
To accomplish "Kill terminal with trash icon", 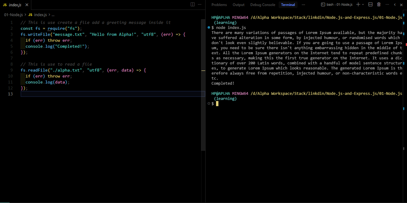I will pyautogui.click(x=379, y=4).
